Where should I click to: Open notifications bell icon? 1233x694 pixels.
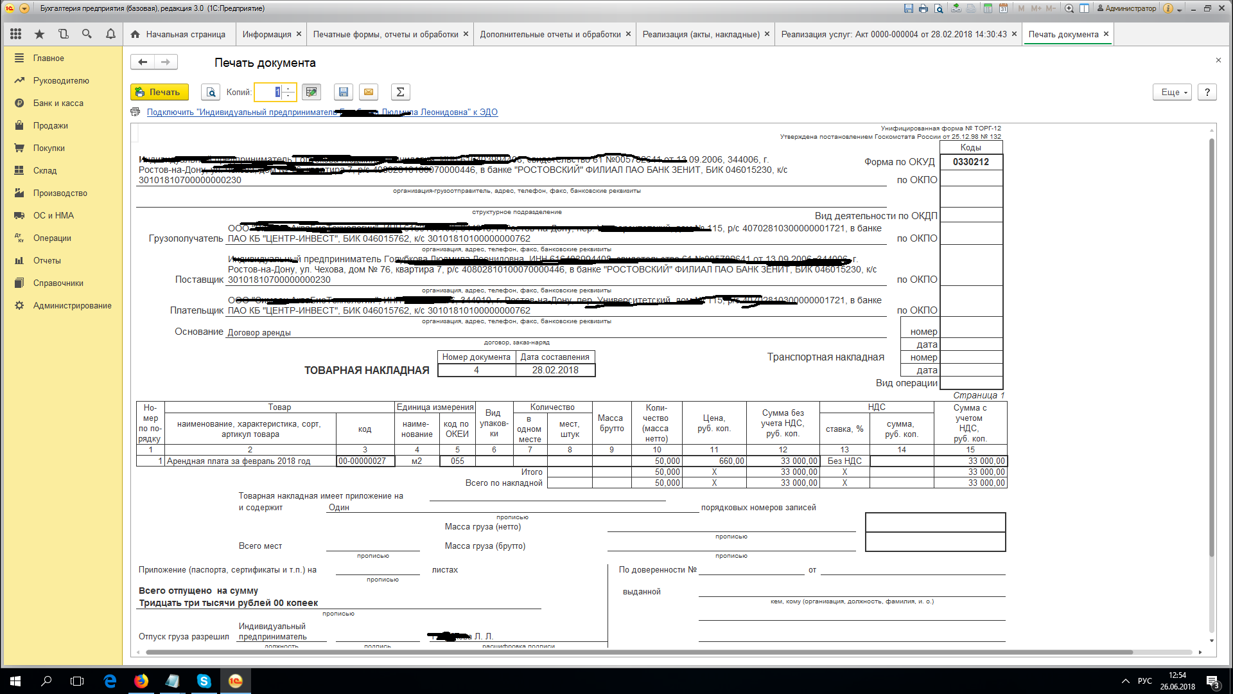pyautogui.click(x=110, y=34)
